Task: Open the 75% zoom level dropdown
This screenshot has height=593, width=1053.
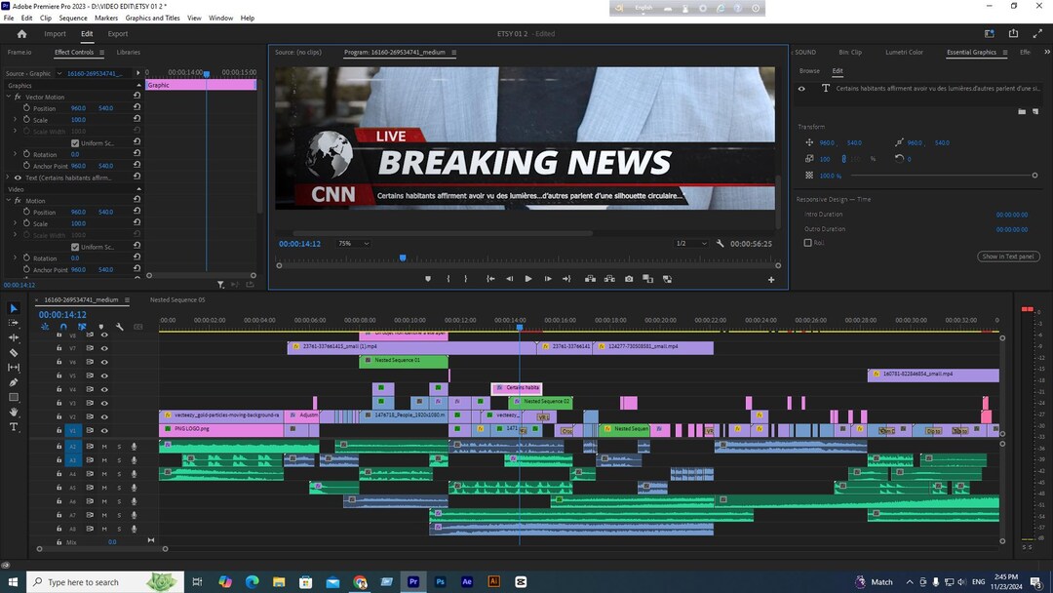Action: pyautogui.click(x=353, y=244)
